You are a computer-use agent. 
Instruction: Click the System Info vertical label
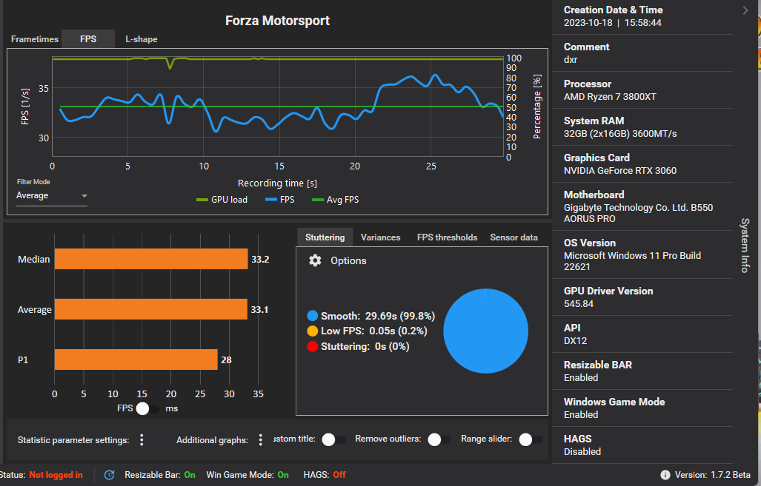pos(745,245)
